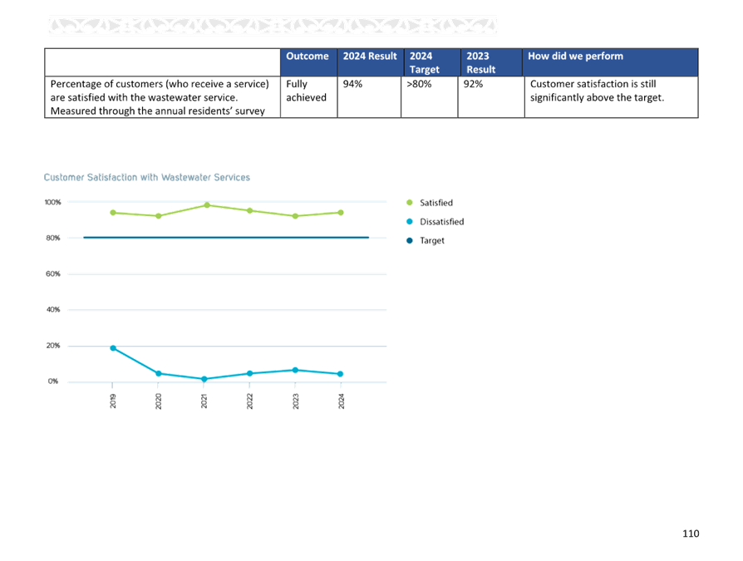This screenshot has height=561, width=743.
Task: Click the 100% y-axis label
Action: tap(52, 202)
